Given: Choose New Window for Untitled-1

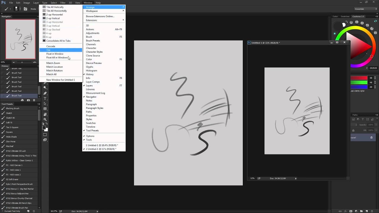Looking at the screenshot, I should [x=61, y=80].
